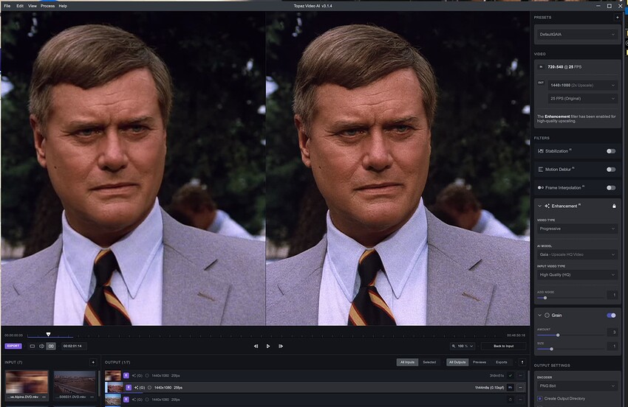
Task: Step forward one frame
Action: point(281,347)
